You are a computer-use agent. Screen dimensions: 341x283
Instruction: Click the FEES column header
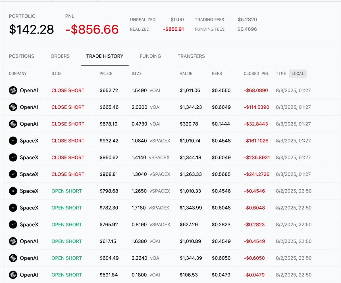[x=217, y=74]
